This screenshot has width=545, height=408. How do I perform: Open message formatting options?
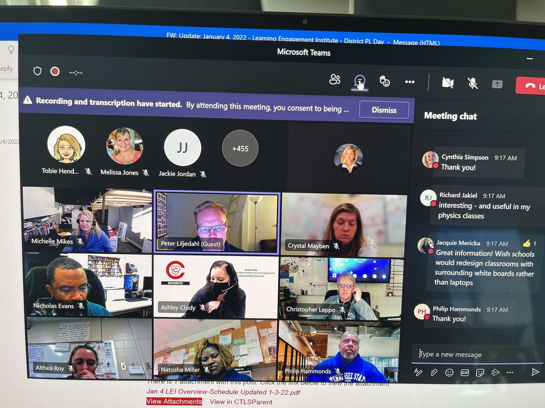coord(418,372)
